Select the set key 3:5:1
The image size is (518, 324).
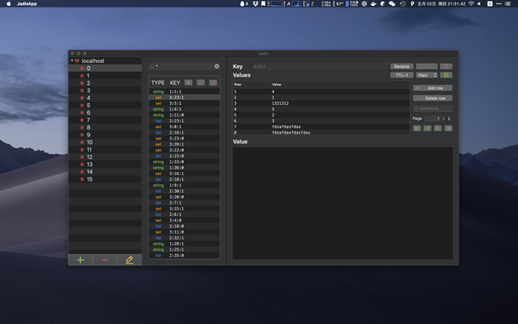184,103
